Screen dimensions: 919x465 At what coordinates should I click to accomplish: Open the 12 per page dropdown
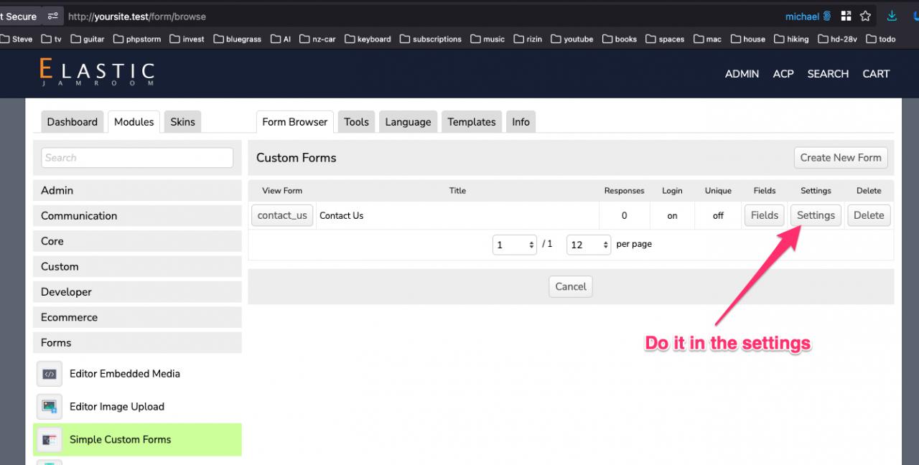[589, 245]
